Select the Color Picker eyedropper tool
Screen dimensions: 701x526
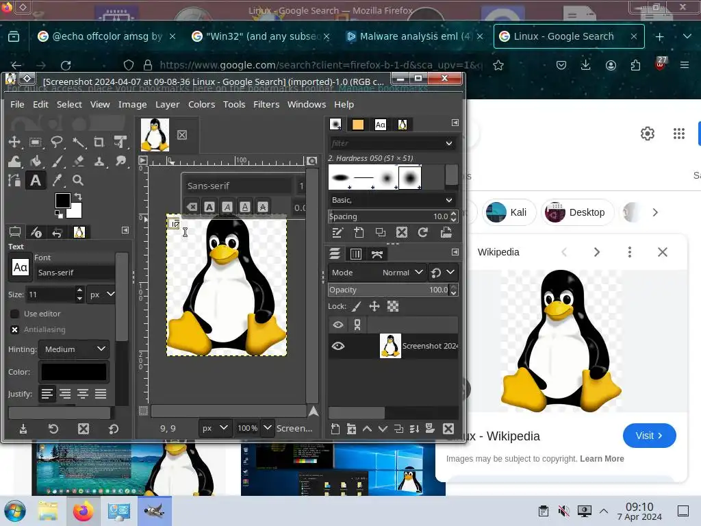(x=57, y=180)
